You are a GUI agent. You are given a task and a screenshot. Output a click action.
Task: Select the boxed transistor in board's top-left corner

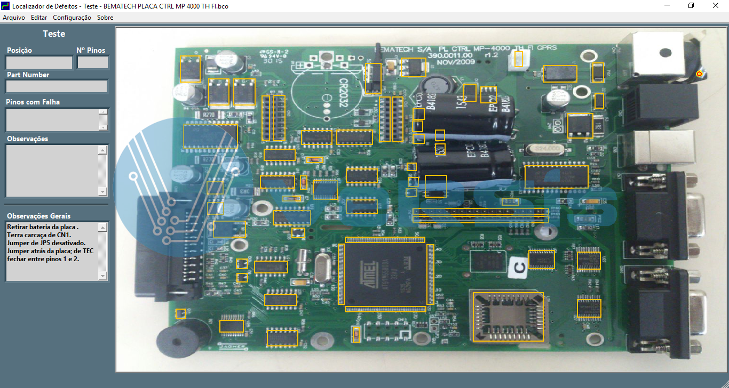(191, 69)
